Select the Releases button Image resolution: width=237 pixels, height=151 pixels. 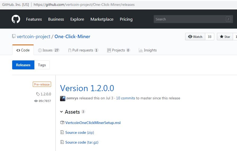pos(23,65)
